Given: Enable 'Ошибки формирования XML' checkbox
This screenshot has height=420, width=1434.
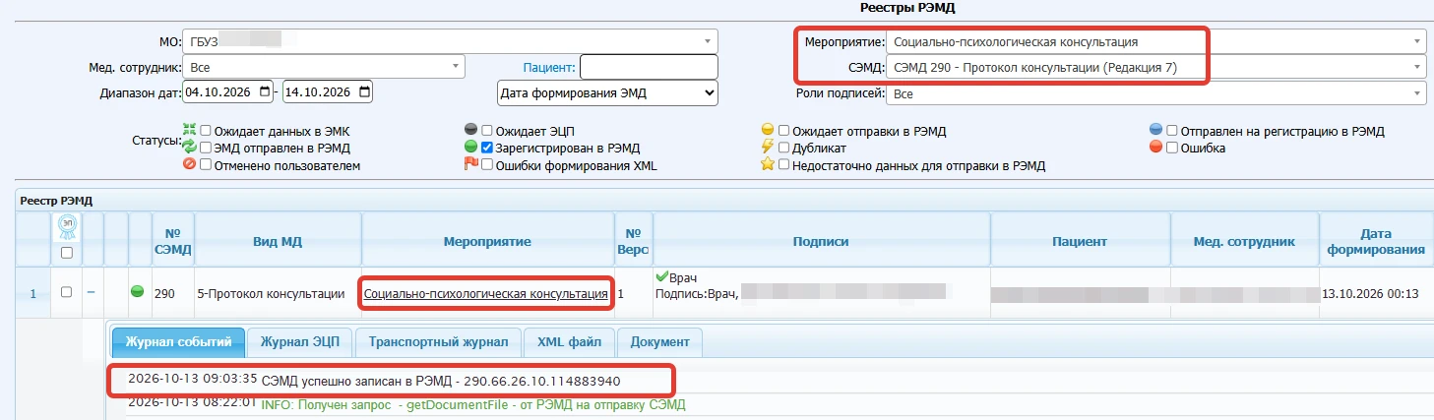Looking at the screenshot, I should [487, 165].
